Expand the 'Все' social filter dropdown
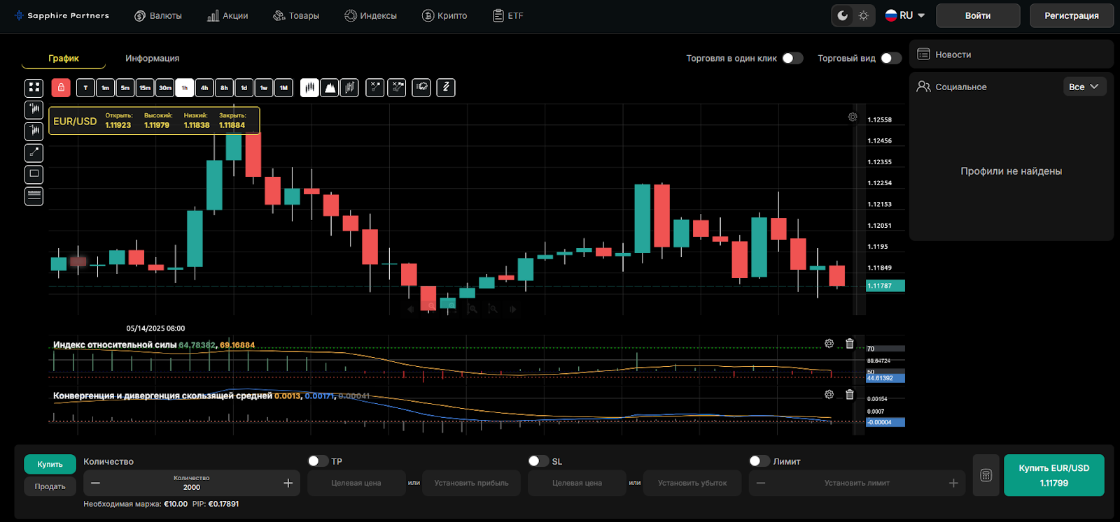Viewport: 1120px width, 522px height. coord(1084,87)
